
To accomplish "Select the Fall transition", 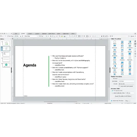I will pos(130,71).
